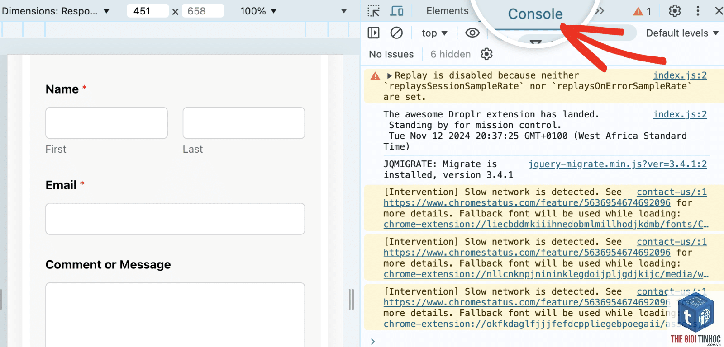This screenshot has width=724, height=347.
Task: Click the Email input field
Action: click(x=175, y=219)
